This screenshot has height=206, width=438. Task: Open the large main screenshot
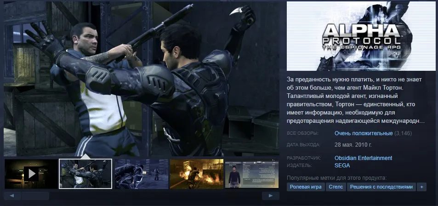tap(142, 79)
